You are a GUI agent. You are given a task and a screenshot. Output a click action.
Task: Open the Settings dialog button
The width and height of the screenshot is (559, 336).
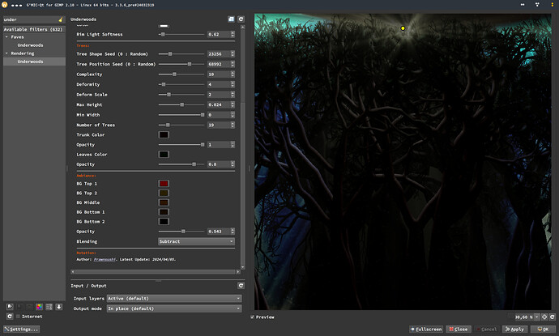coord(21,330)
